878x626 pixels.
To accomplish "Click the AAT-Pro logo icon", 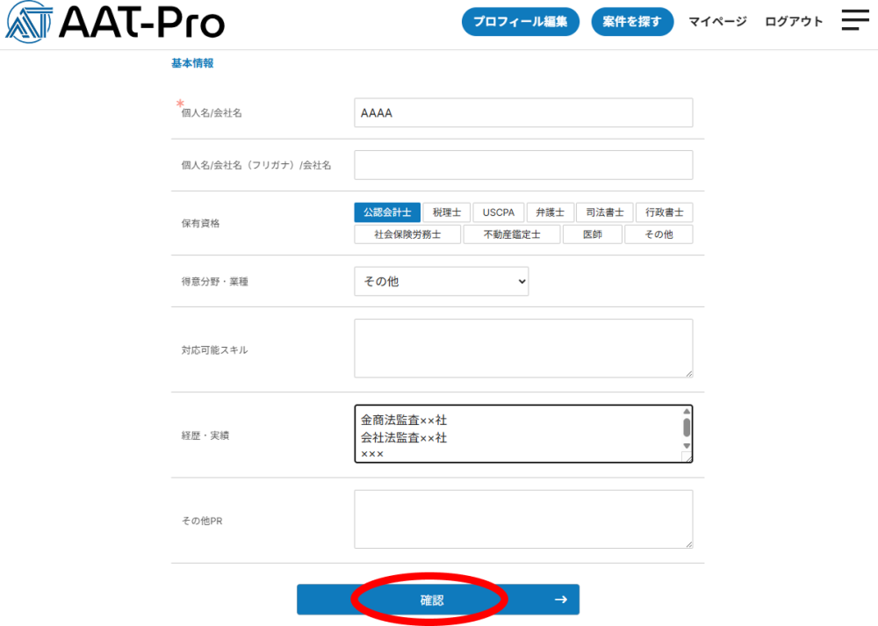I will [29, 22].
